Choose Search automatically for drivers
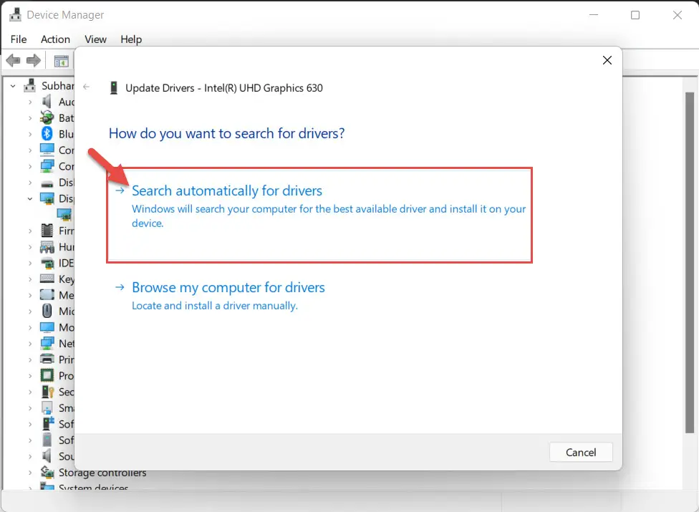The height and width of the screenshot is (512, 699). pyautogui.click(x=227, y=190)
